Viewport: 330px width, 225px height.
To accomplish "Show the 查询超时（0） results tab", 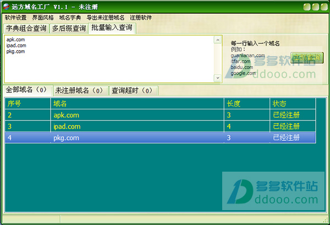I will (133, 91).
